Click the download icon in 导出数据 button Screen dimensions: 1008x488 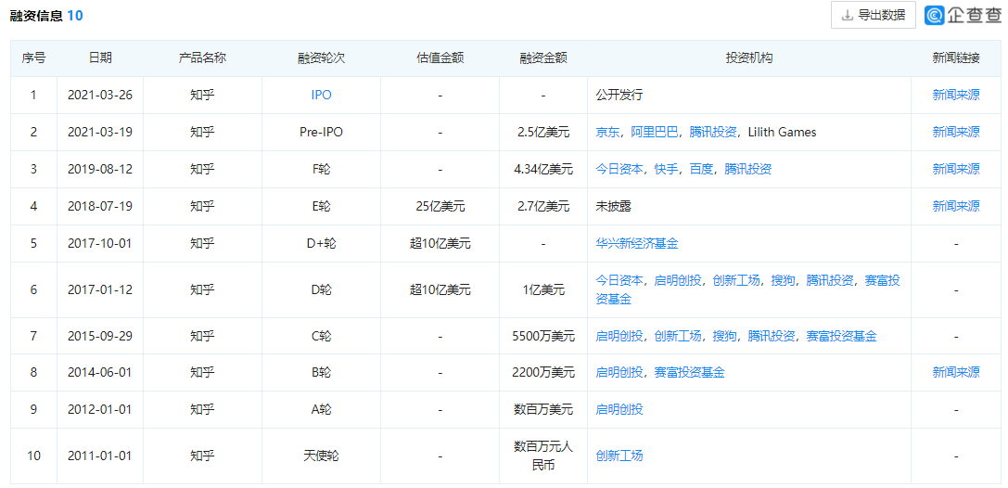pyautogui.click(x=848, y=15)
